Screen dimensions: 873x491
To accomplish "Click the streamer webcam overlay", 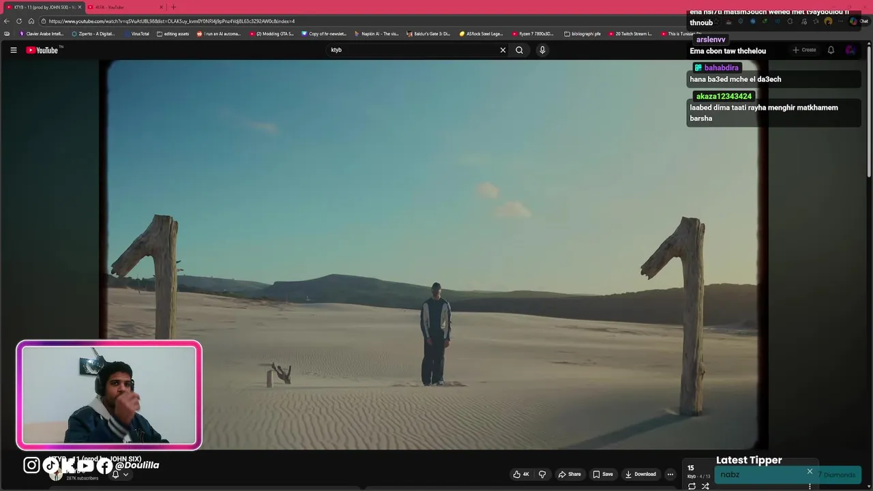I will (x=109, y=396).
